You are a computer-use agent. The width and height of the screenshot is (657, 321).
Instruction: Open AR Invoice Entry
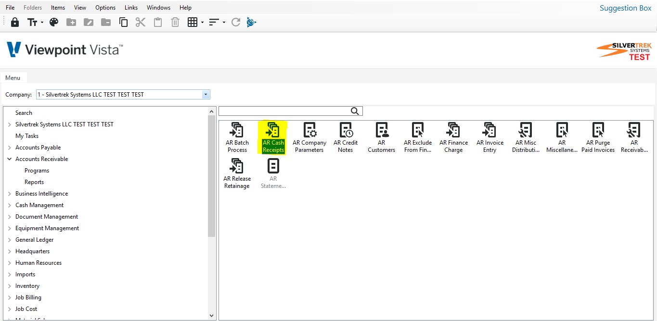[490, 138]
